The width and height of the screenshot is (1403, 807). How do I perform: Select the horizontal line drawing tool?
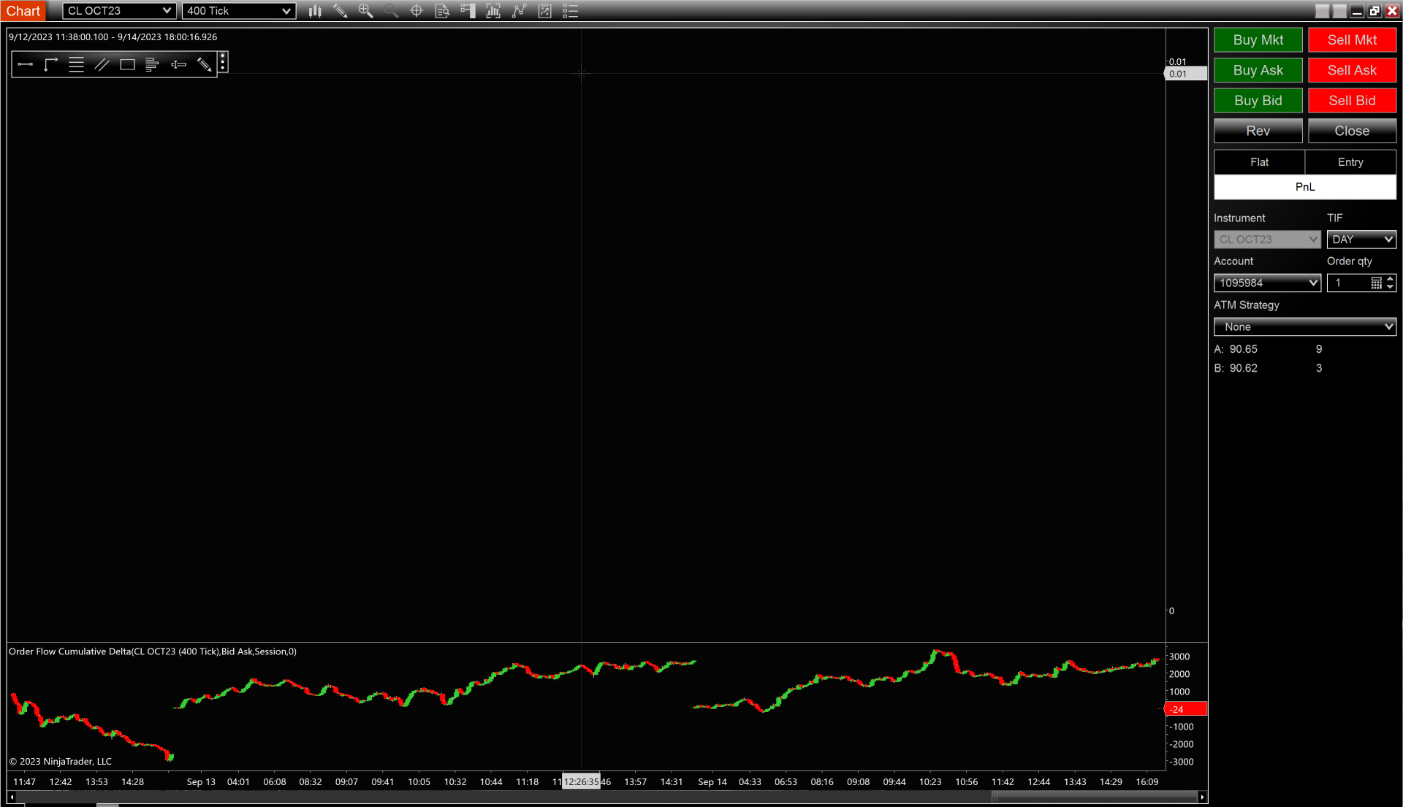(25, 65)
